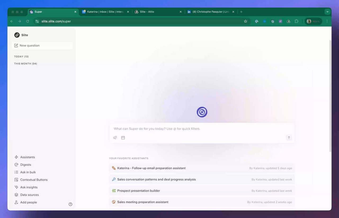This screenshot has width=339, height=218.
Task: Open Ask in bulk
Action: 25,172
